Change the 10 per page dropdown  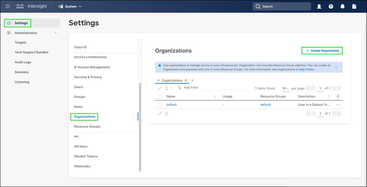(285, 88)
